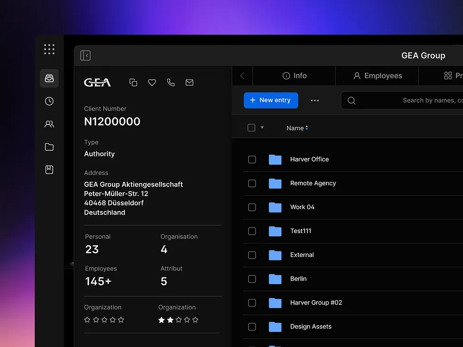
Task: Click the folder icon in the left sidebar
Action: [x=49, y=147]
